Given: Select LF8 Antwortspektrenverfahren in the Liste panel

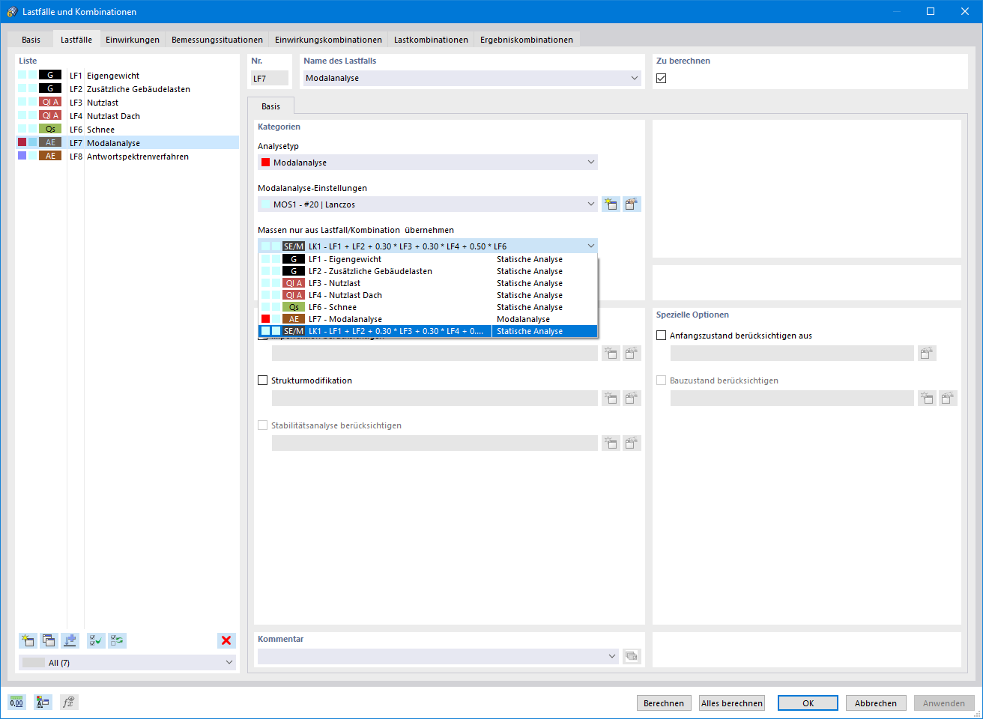Looking at the screenshot, I should tap(127, 156).
